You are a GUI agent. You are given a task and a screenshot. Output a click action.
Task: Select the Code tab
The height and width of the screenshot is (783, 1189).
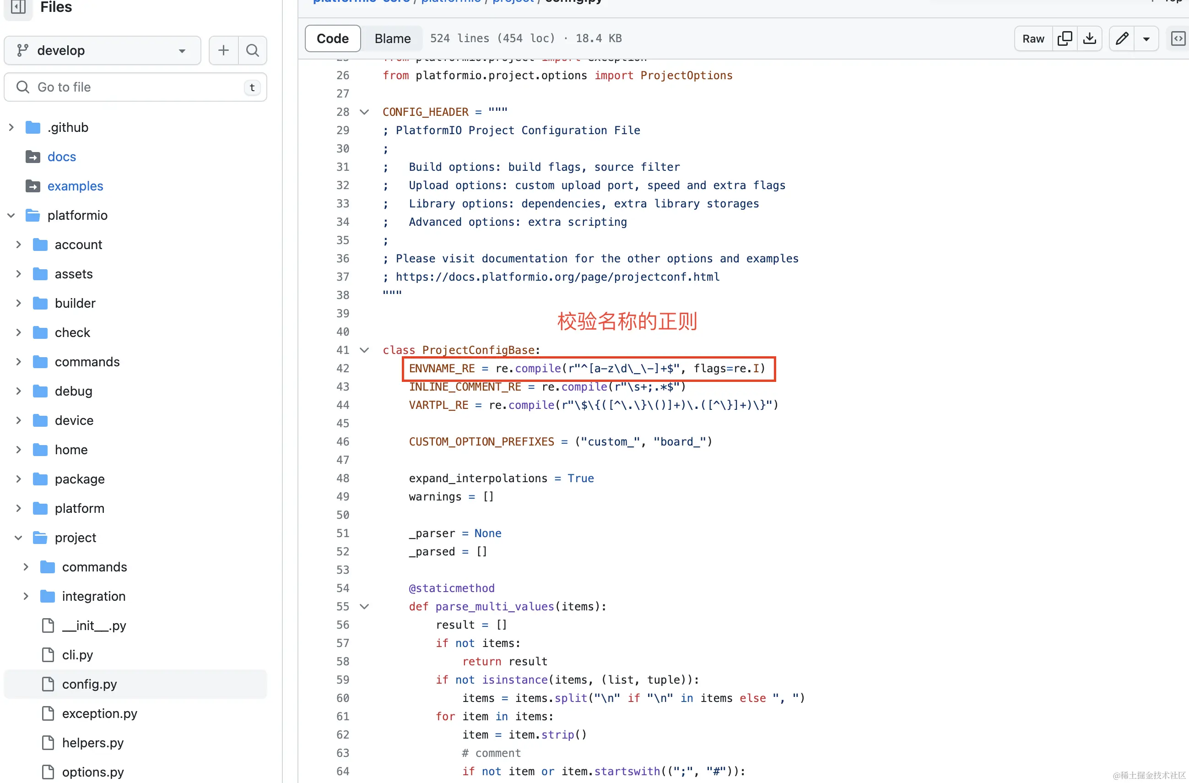coord(332,38)
